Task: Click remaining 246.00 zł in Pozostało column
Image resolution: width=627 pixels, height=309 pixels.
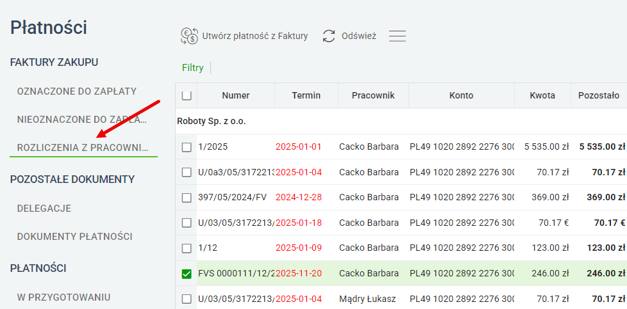Action: (x=606, y=273)
